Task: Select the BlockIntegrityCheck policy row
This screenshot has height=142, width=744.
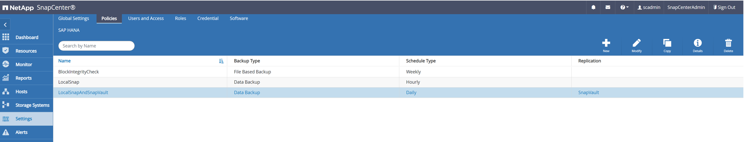Action: [78, 72]
